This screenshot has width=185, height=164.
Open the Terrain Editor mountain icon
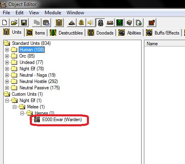pos(72,23)
